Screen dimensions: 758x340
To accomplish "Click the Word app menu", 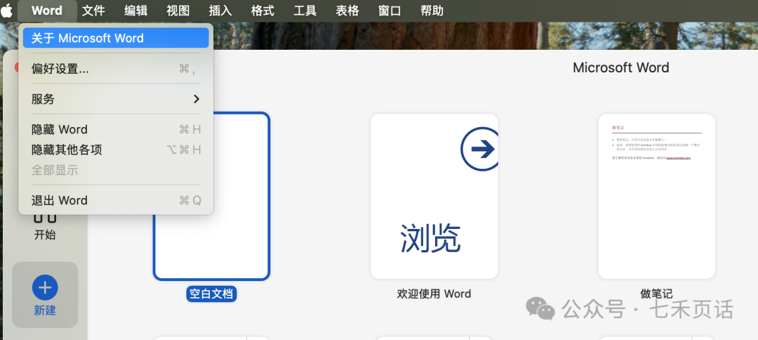I will point(47,10).
